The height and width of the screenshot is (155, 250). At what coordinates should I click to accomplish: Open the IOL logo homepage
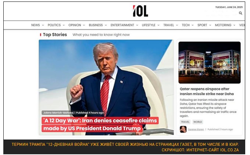[x=140, y=11]
